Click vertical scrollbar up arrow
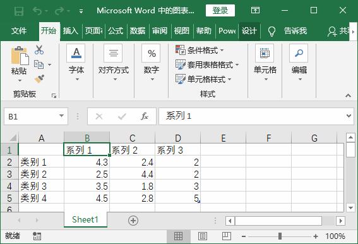Viewport: 358px width, 244px height. (350, 137)
